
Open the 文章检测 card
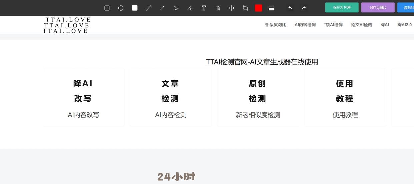pyautogui.click(x=171, y=98)
